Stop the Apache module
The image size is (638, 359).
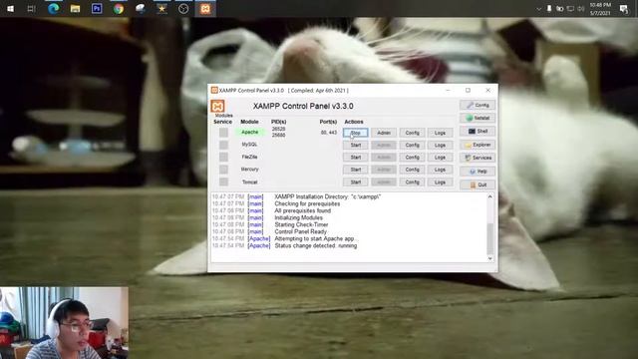[356, 133]
